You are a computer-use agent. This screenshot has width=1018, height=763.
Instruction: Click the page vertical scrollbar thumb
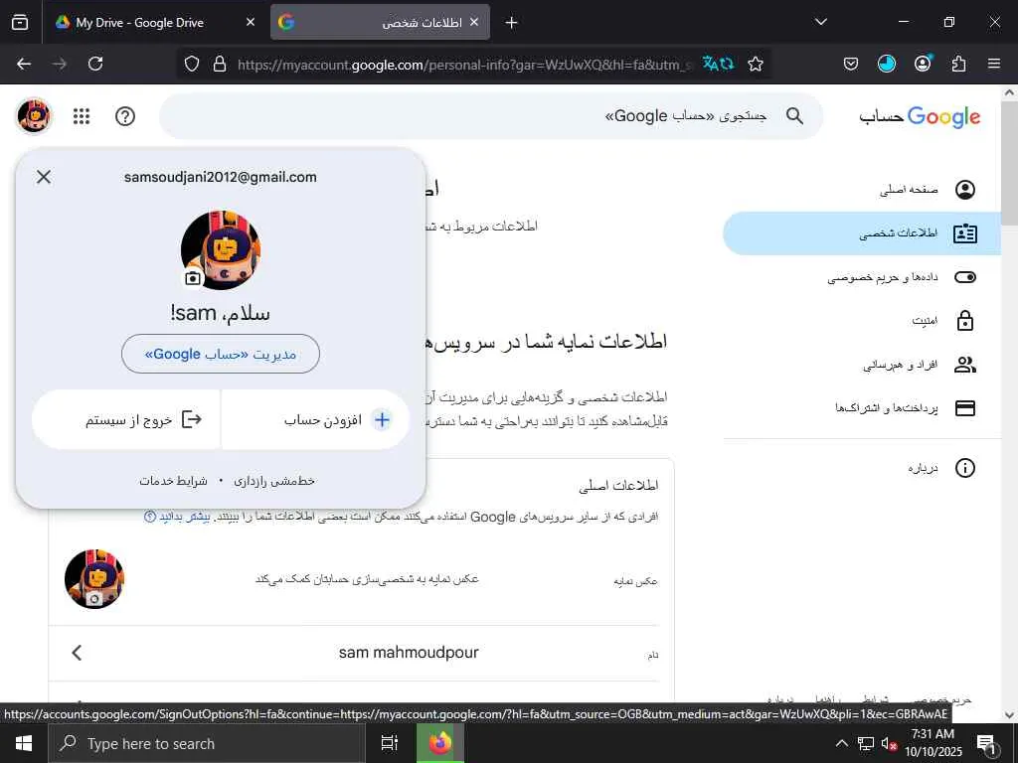tap(1010, 164)
